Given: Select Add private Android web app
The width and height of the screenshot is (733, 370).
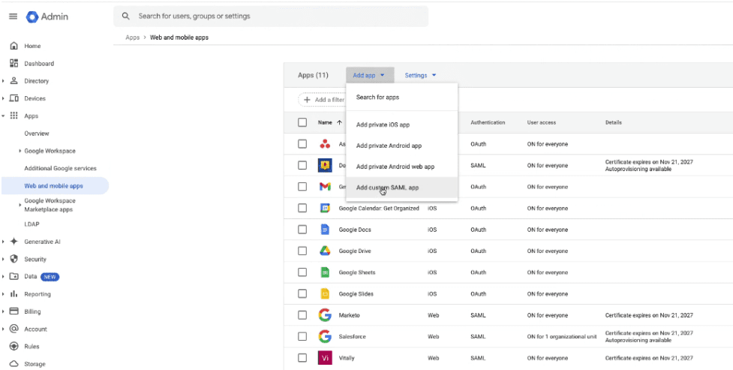Looking at the screenshot, I should (402, 167).
